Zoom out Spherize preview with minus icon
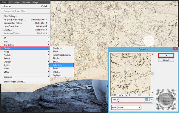 coord(112,95)
